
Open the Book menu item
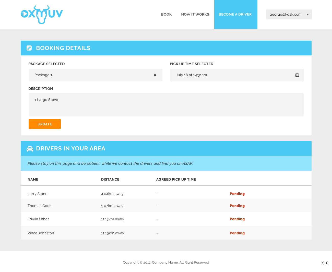pyautogui.click(x=166, y=15)
